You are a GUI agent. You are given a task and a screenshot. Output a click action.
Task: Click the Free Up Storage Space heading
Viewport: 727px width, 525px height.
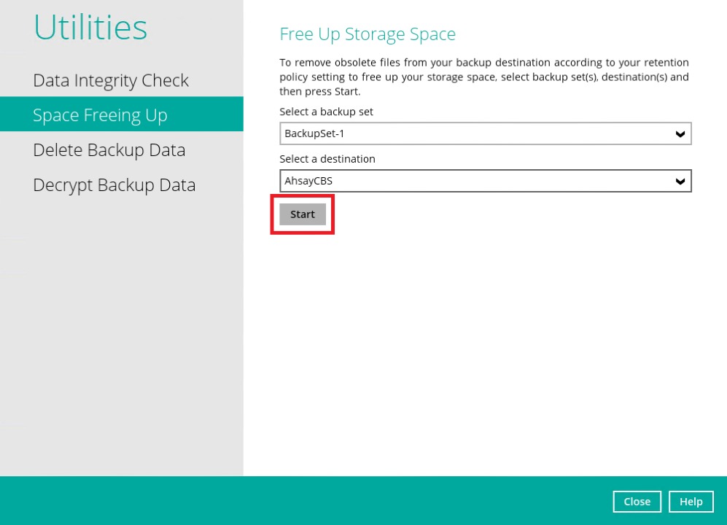pos(368,34)
